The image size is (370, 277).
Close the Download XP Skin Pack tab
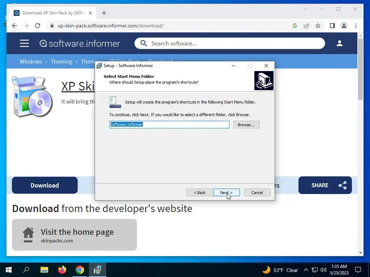click(x=90, y=13)
